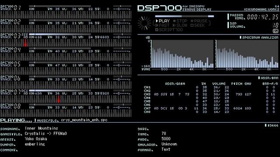This screenshot has width=280, height=157.
Task: Click the ADSR/GAIN column header
Action: [175, 84]
